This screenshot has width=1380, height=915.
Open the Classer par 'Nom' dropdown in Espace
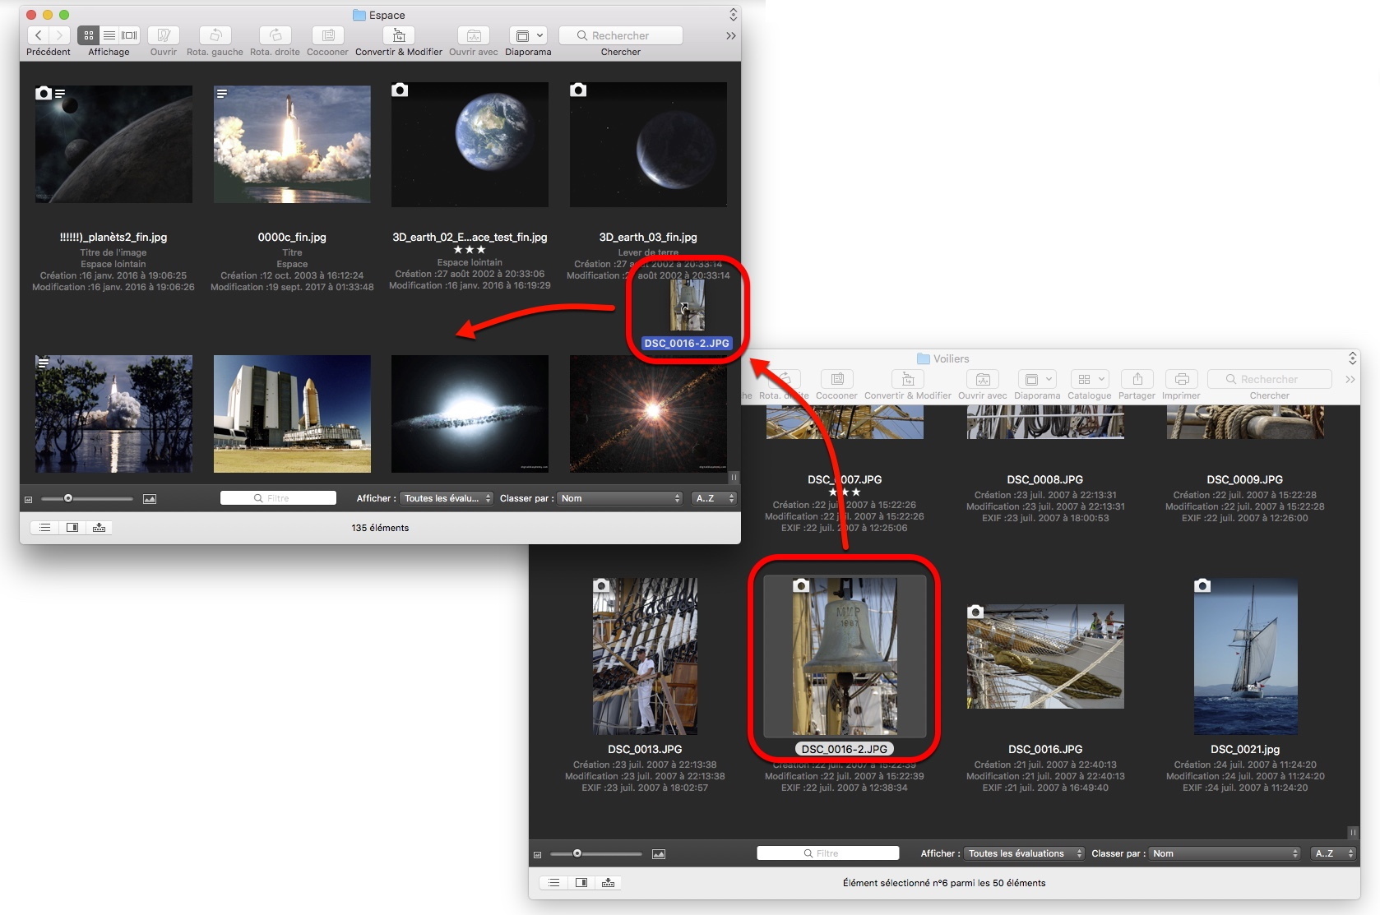coord(620,498)
